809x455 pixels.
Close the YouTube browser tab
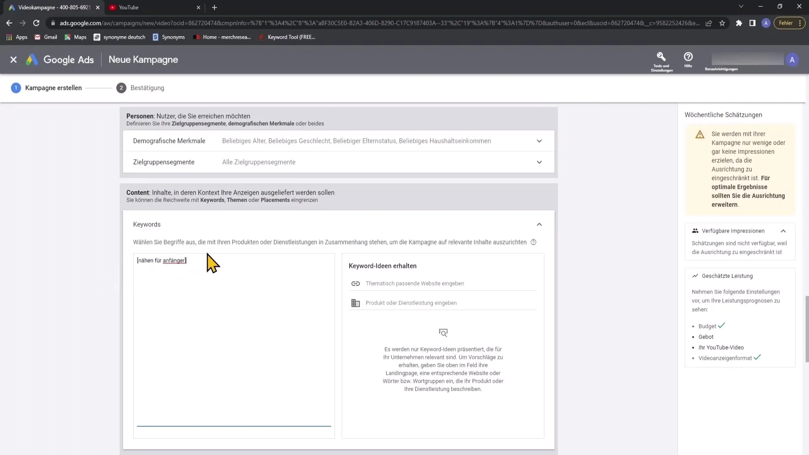coord(198,8)
